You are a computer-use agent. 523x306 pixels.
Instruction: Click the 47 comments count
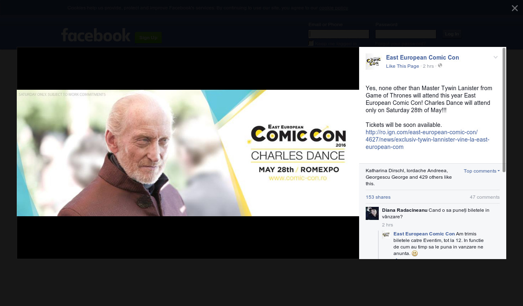[x=485, y=197]
